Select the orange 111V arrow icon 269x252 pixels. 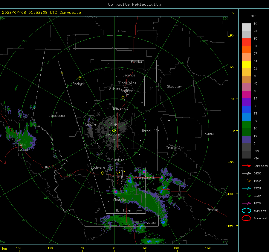(246, 181)
